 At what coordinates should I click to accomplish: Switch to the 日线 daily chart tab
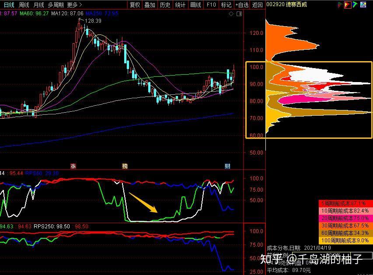(9, 5)
